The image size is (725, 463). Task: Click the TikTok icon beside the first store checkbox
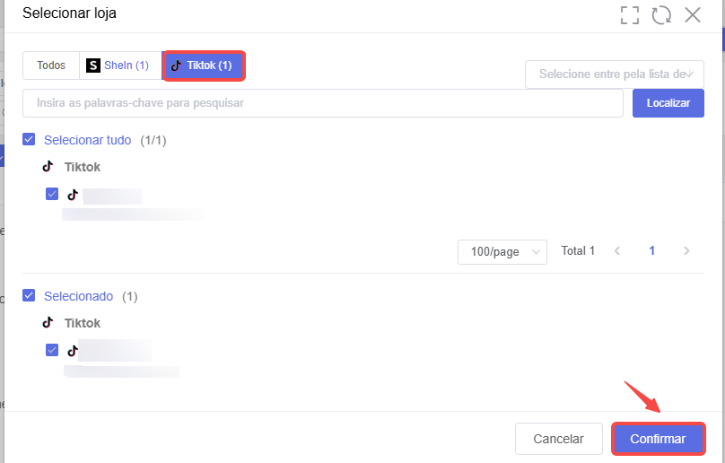[73, 195]
